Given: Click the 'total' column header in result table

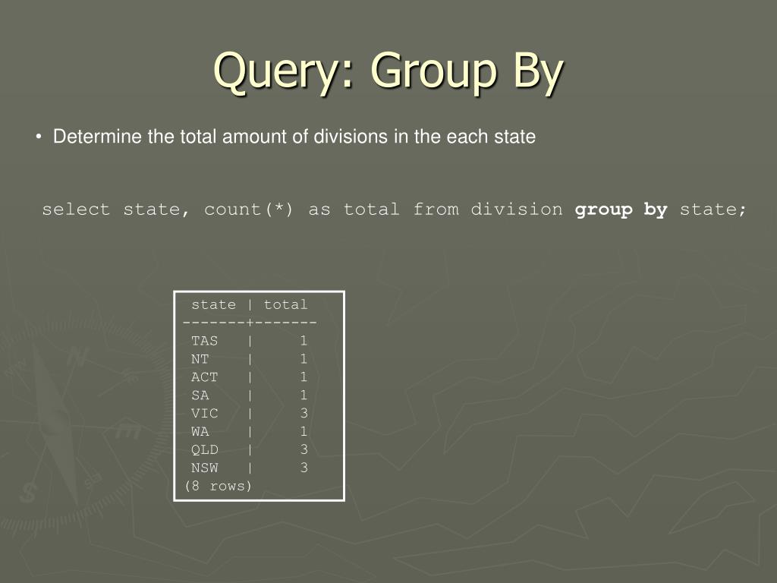Looking at the screenshot, I should [x=285, y=304].
